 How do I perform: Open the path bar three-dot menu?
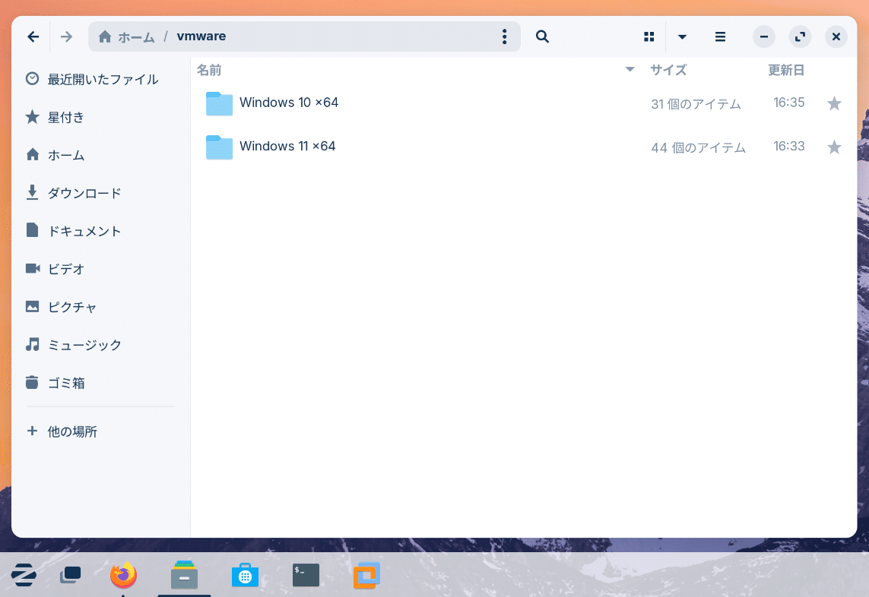pos(504,36)
